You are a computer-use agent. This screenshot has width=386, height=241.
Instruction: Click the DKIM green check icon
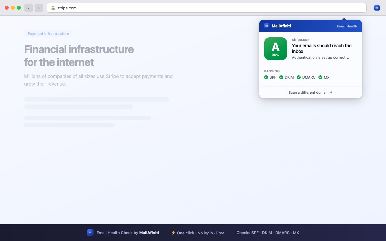point(281,77)
